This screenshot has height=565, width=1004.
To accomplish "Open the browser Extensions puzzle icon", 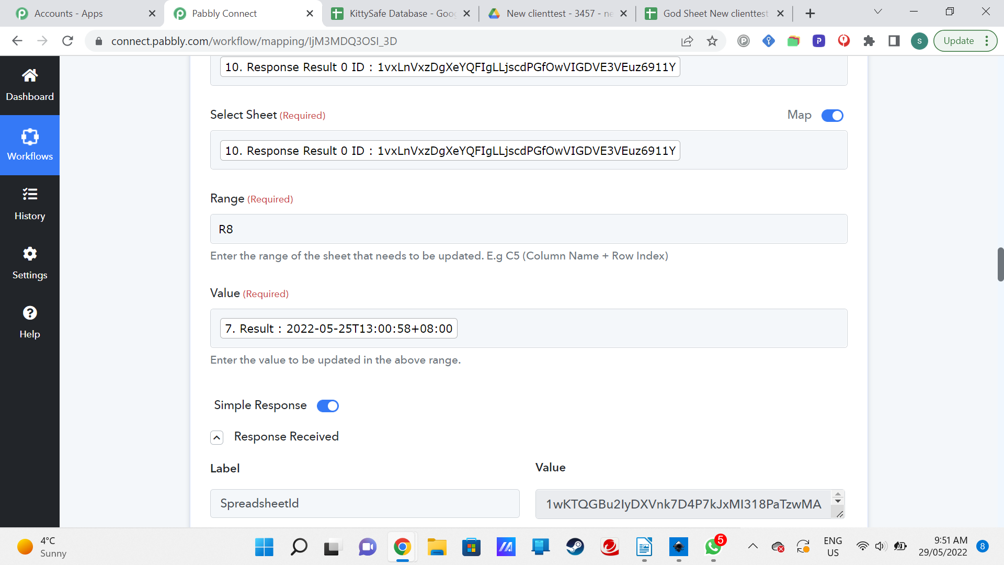I will (869, 41).
